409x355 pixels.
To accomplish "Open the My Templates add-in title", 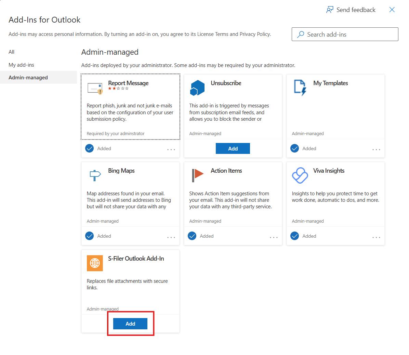I will click(x=330, y=83).
